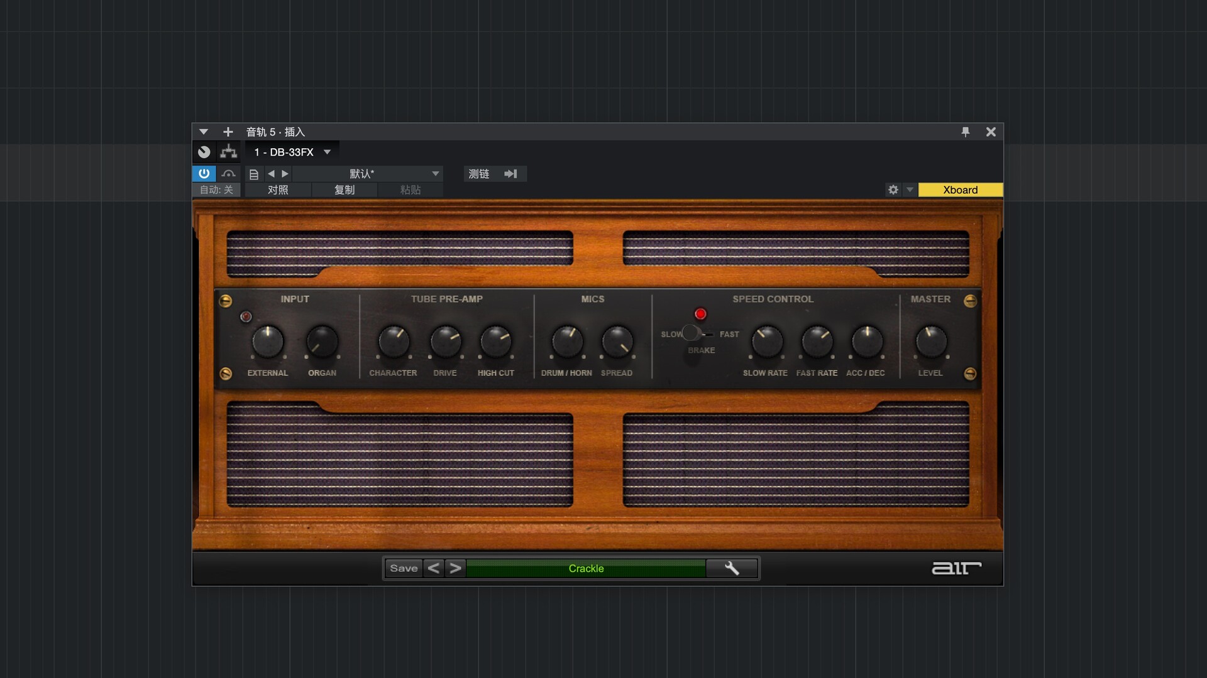Click the DRIVE knob
The image size is (1207, 678).
[445, 342]
